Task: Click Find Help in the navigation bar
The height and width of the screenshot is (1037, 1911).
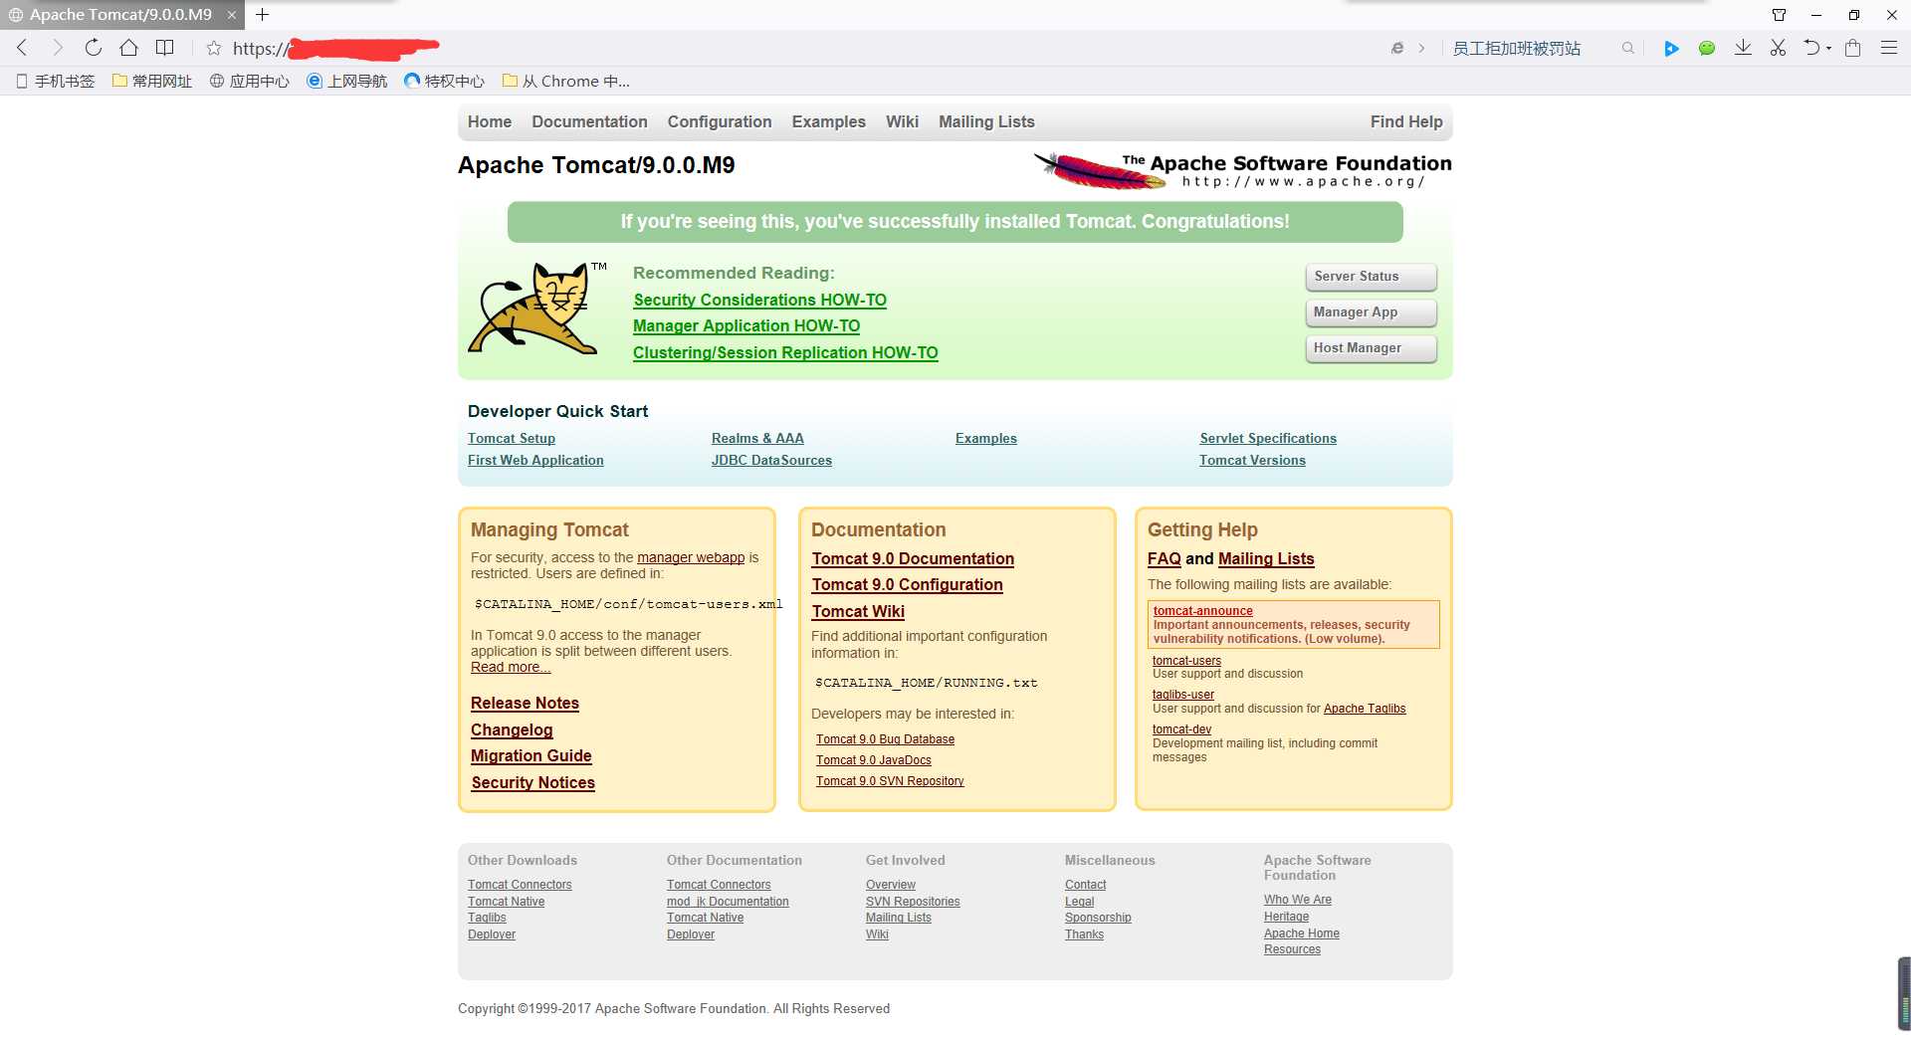Action: (x=1406, y=121)
